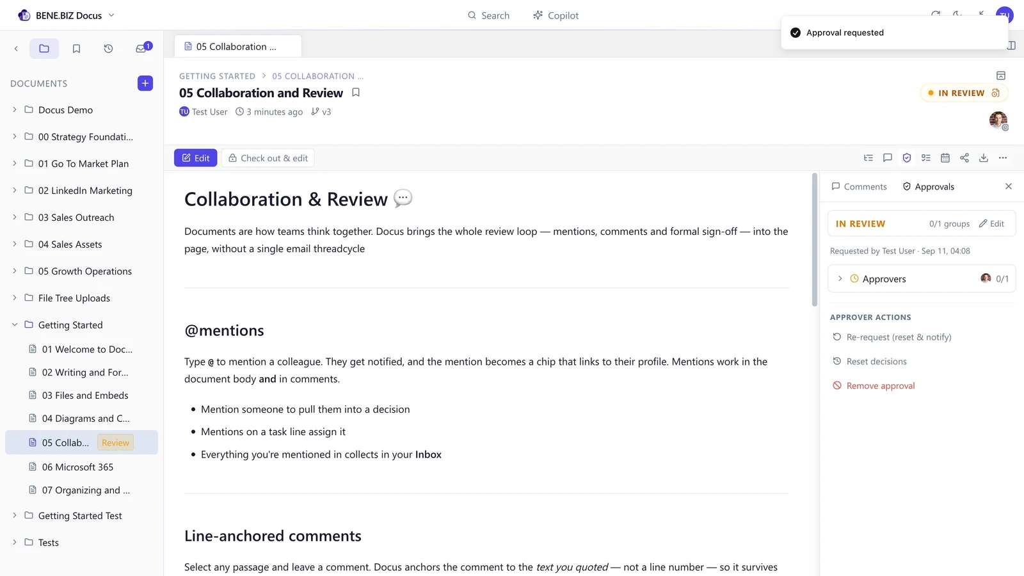Screen dimensions: 1024x576
Task: Click the Test User author name
Action: (x=209, y=112)
